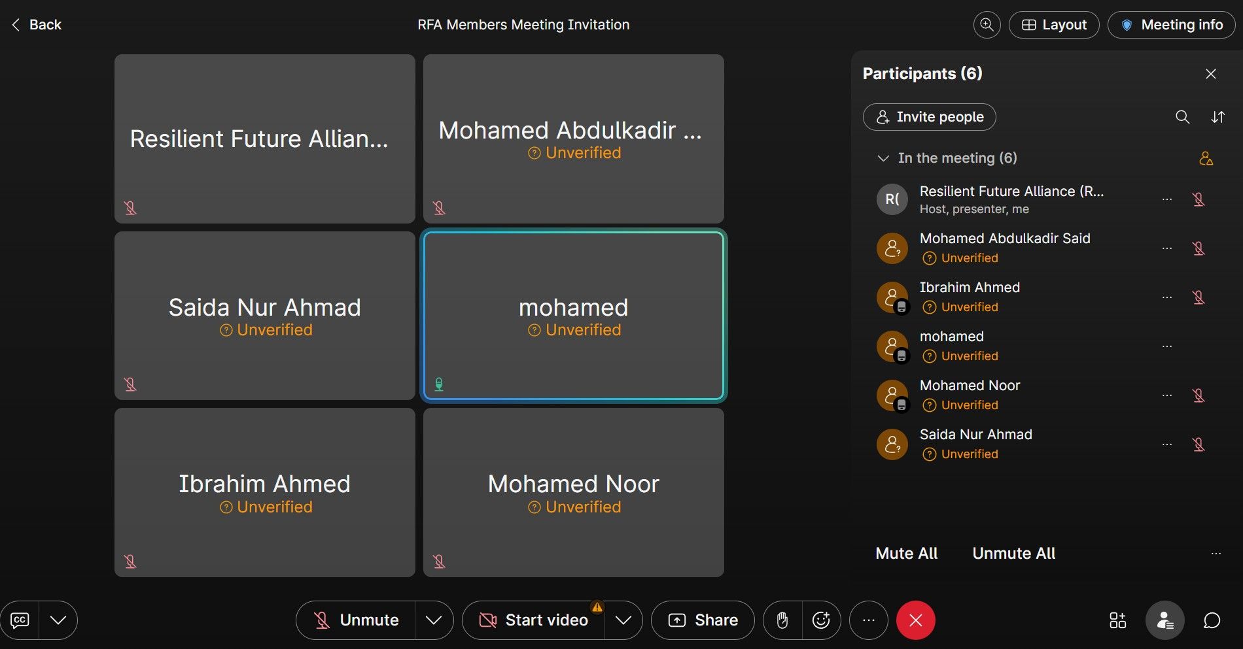
Task: Share content with the Share button
Action: tap(703, 620)
